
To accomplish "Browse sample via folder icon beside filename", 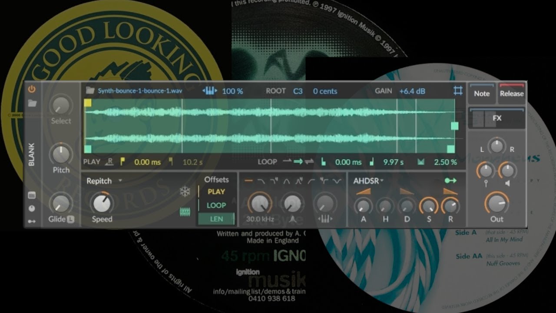I will click(x=90, y=91).
